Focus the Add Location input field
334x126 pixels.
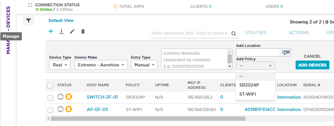tap(258, 52)
